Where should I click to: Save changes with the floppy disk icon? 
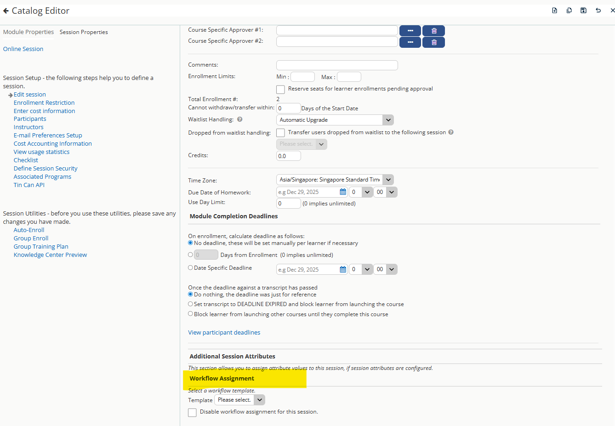click(x=583, y=11)
